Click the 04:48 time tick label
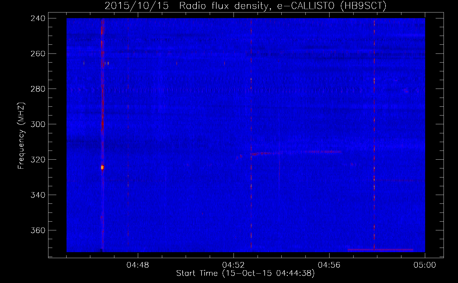 pos(138,265)
